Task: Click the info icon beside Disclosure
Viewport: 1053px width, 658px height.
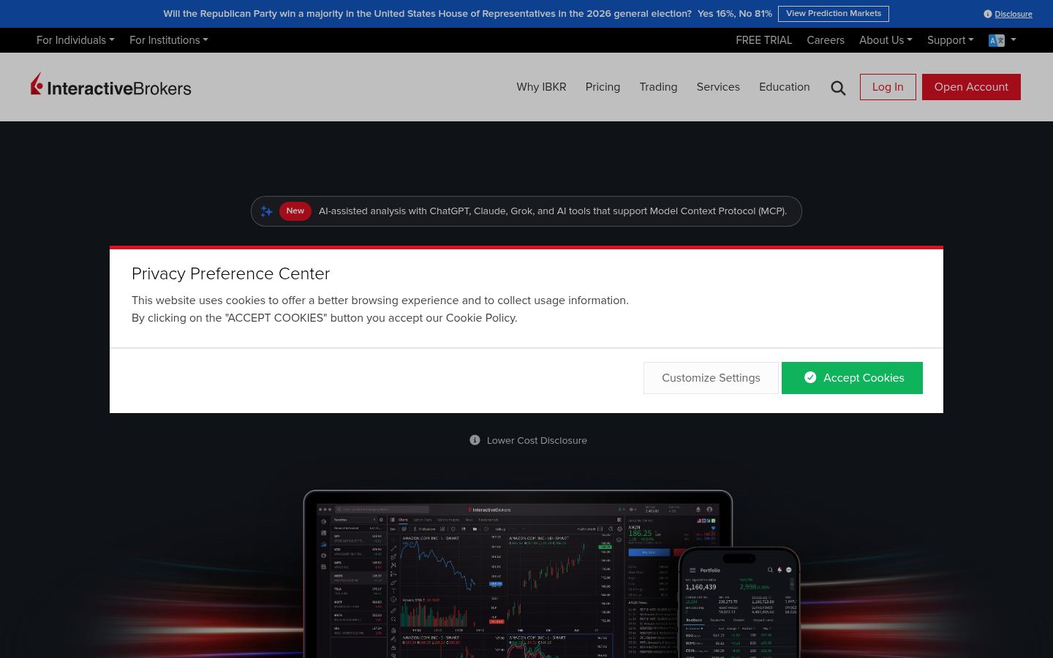Action: pyautogui.click(x=988, y=14)
